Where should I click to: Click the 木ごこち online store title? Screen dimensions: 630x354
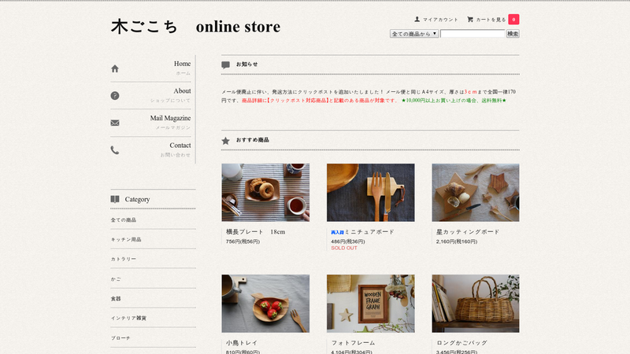(x=195, y=27)
